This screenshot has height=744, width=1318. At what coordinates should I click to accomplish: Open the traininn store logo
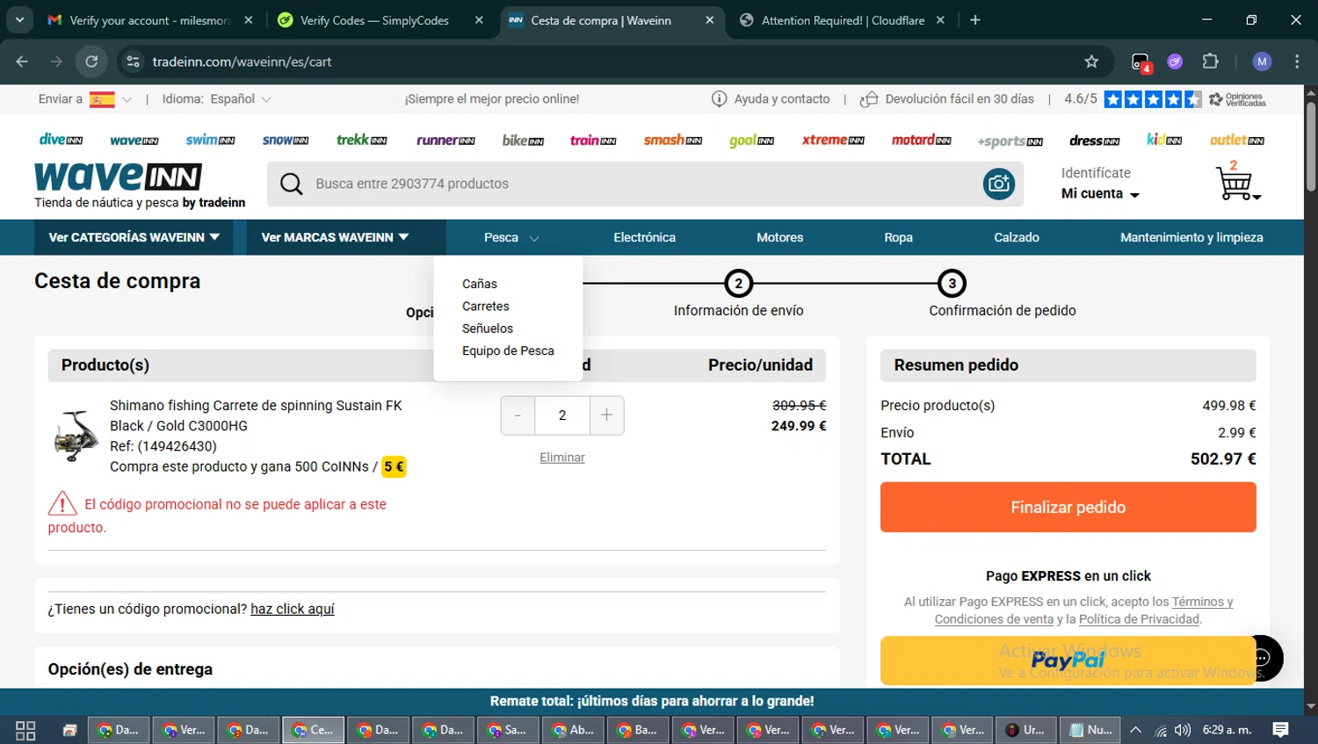[x=593, y=140]
